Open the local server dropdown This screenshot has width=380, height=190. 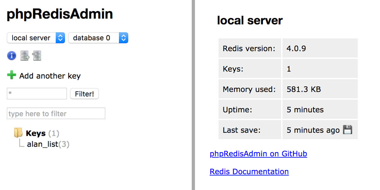[x=36, y=38]
